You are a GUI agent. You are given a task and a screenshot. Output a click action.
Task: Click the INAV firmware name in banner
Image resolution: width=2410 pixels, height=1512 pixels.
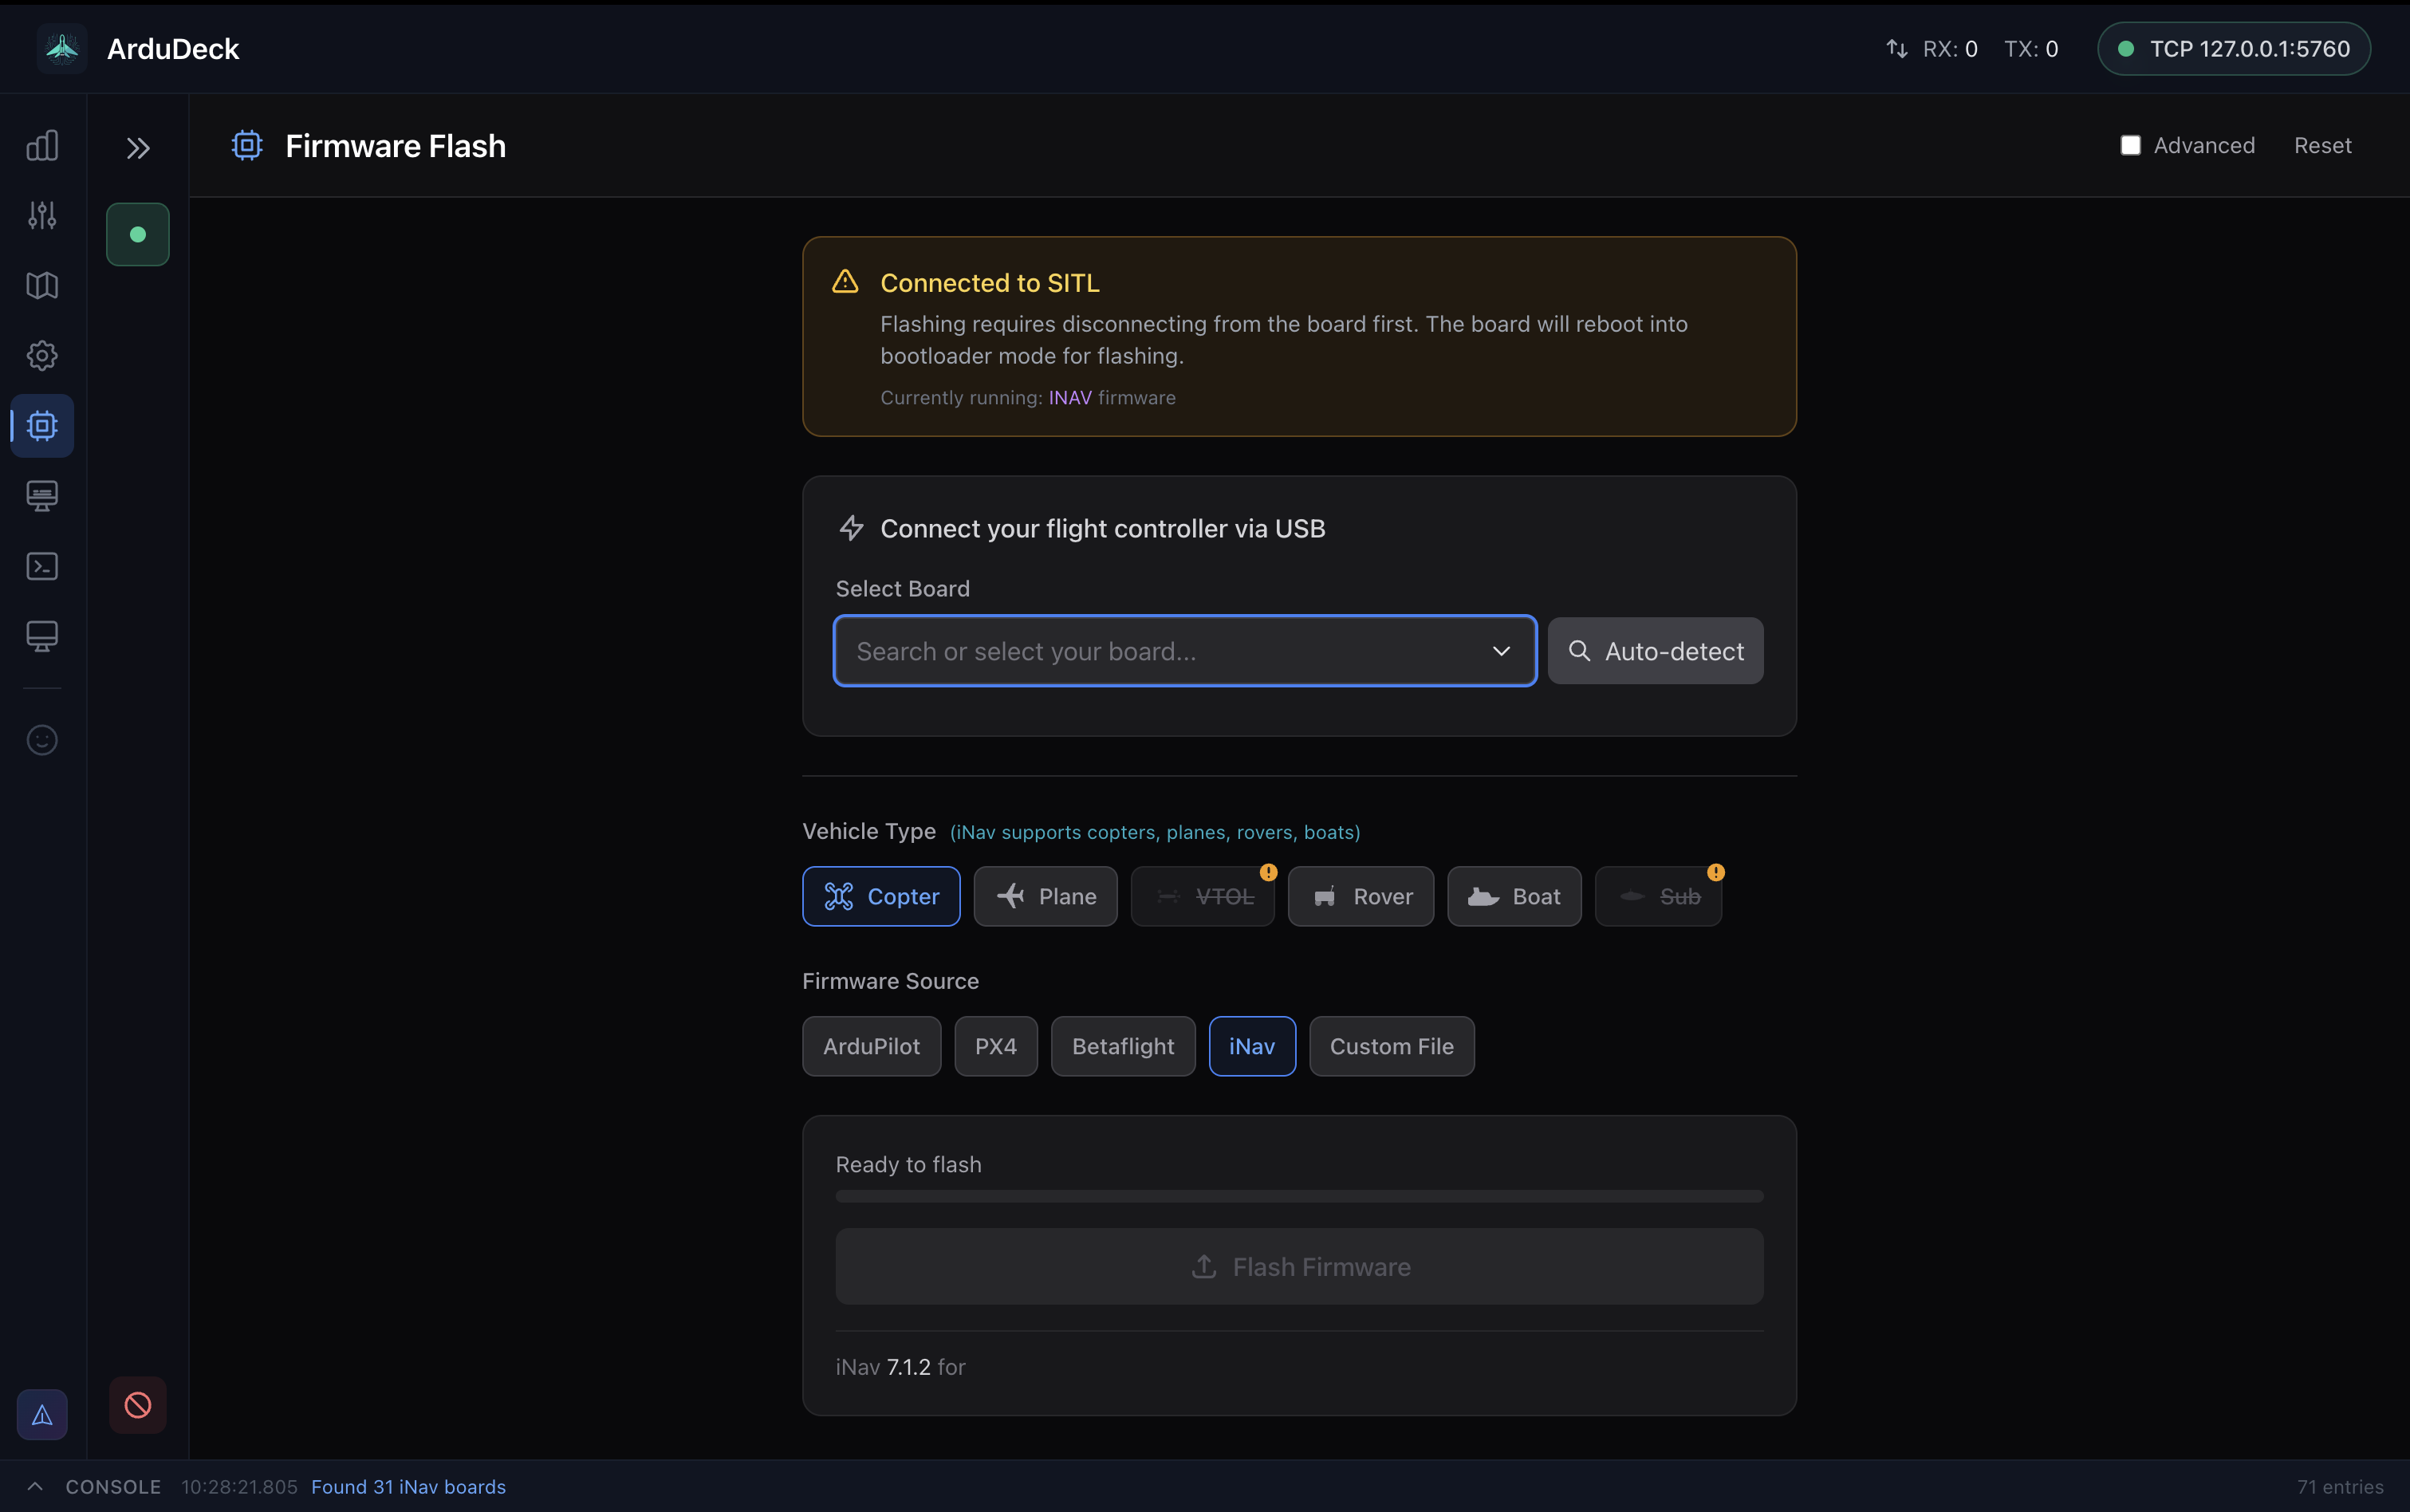[x=1070, y=397]
